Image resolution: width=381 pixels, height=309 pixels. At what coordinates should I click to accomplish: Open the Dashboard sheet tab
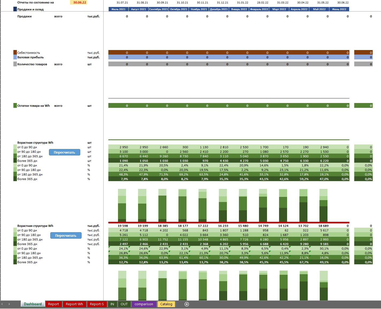(33, 304)
